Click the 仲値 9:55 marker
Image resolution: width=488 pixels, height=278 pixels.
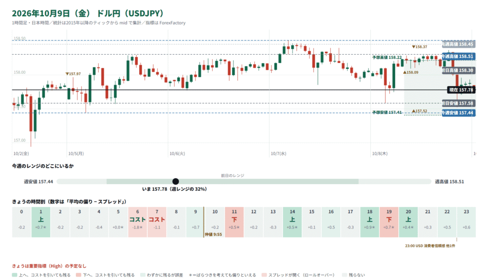213,235
